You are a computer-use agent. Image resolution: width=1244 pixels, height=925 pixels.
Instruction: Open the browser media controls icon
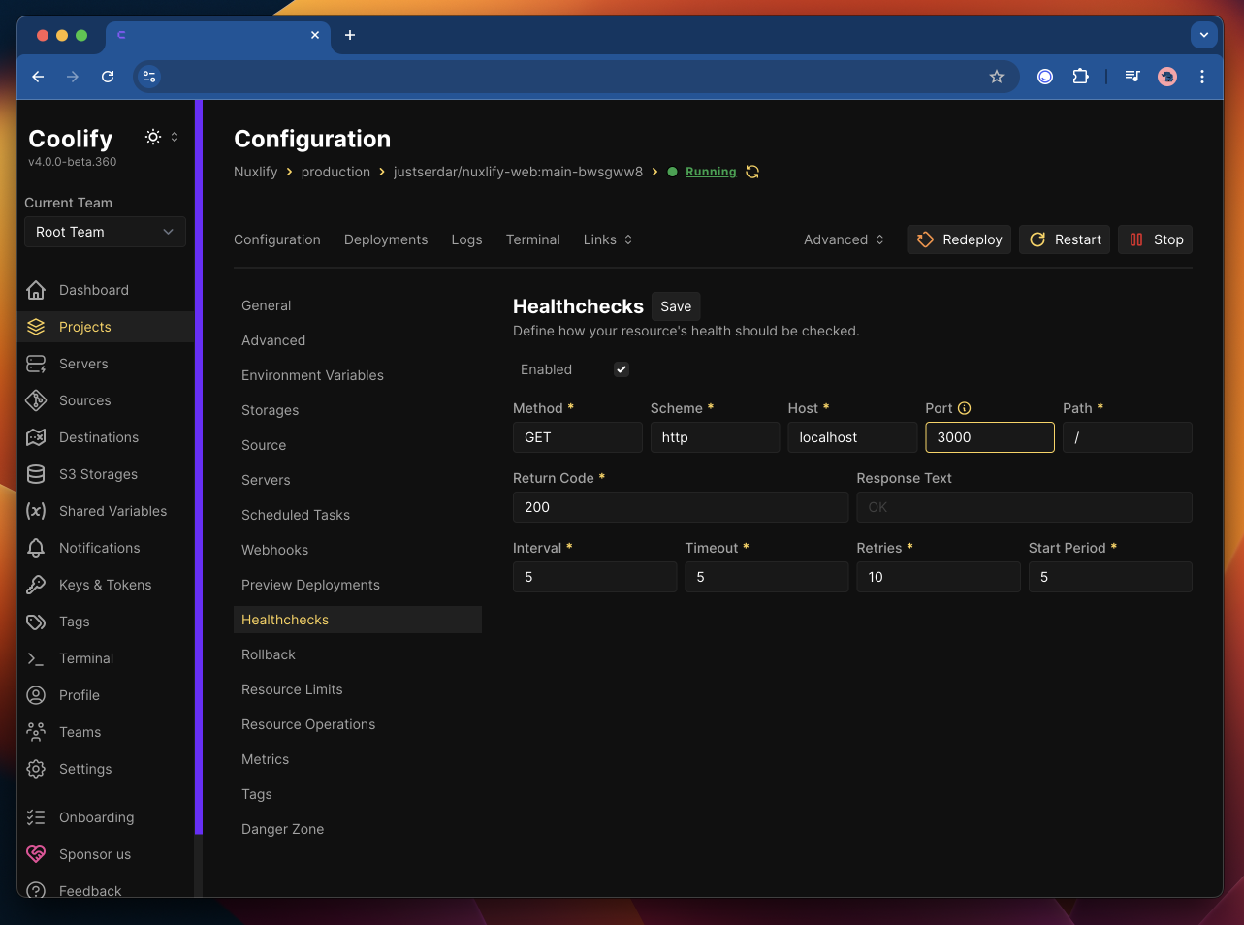click(x=1132, y=77)
